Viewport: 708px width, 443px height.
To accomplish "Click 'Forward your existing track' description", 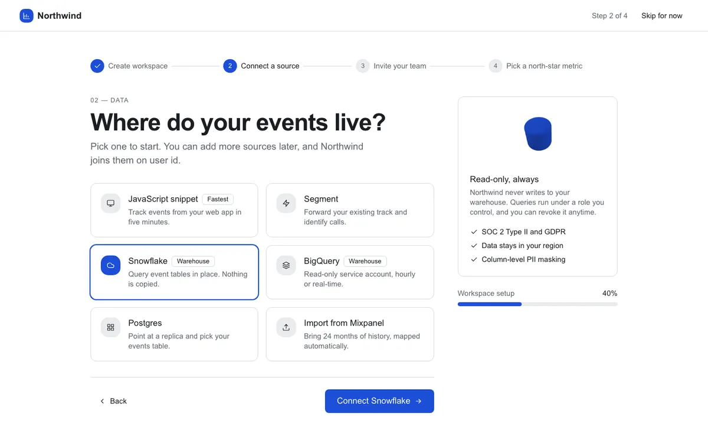I will (x=355, y=217).
